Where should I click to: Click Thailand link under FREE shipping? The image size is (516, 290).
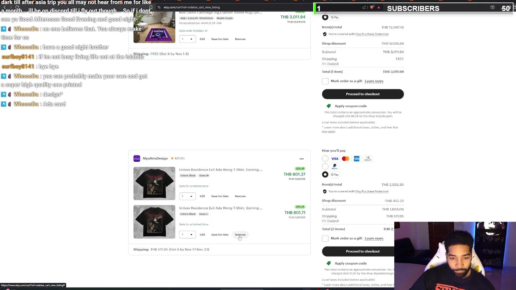tap(333, 64)
